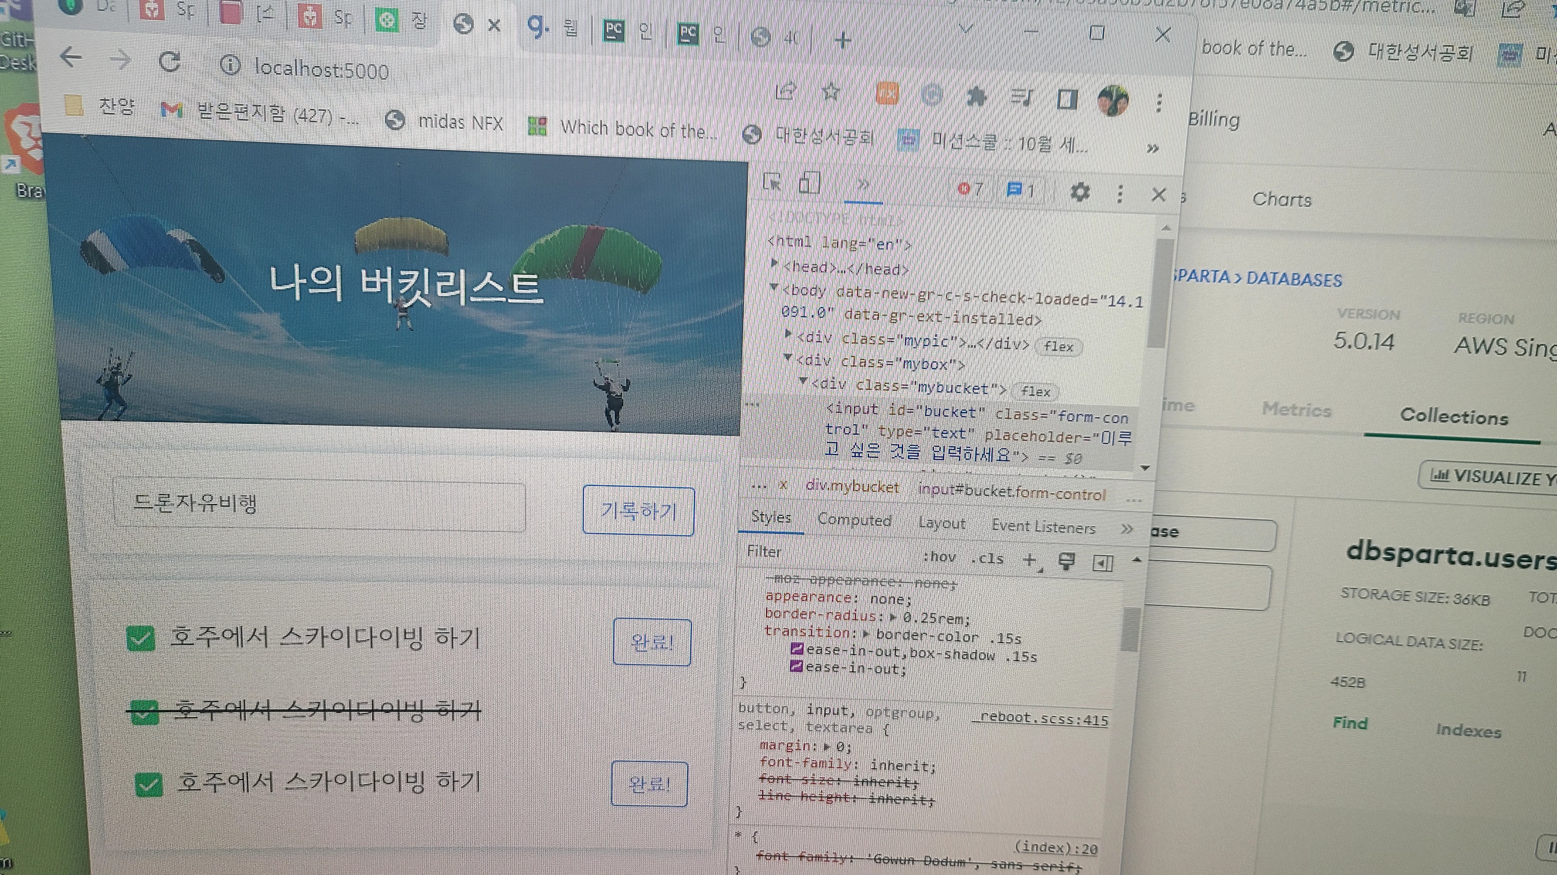
Task: Click 완료! for the top bucket item
Action: [x=651, y=642]
